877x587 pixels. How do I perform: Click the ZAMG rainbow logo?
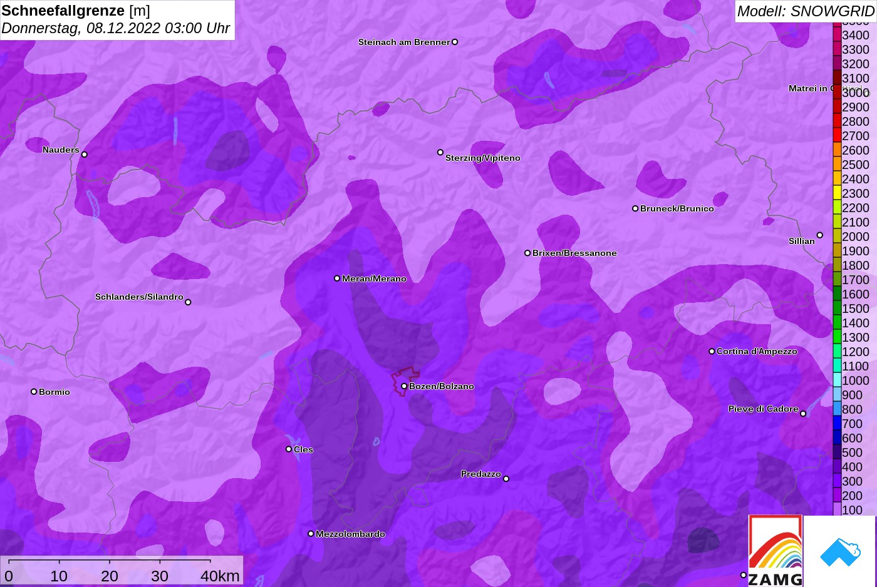pos(776,551)
